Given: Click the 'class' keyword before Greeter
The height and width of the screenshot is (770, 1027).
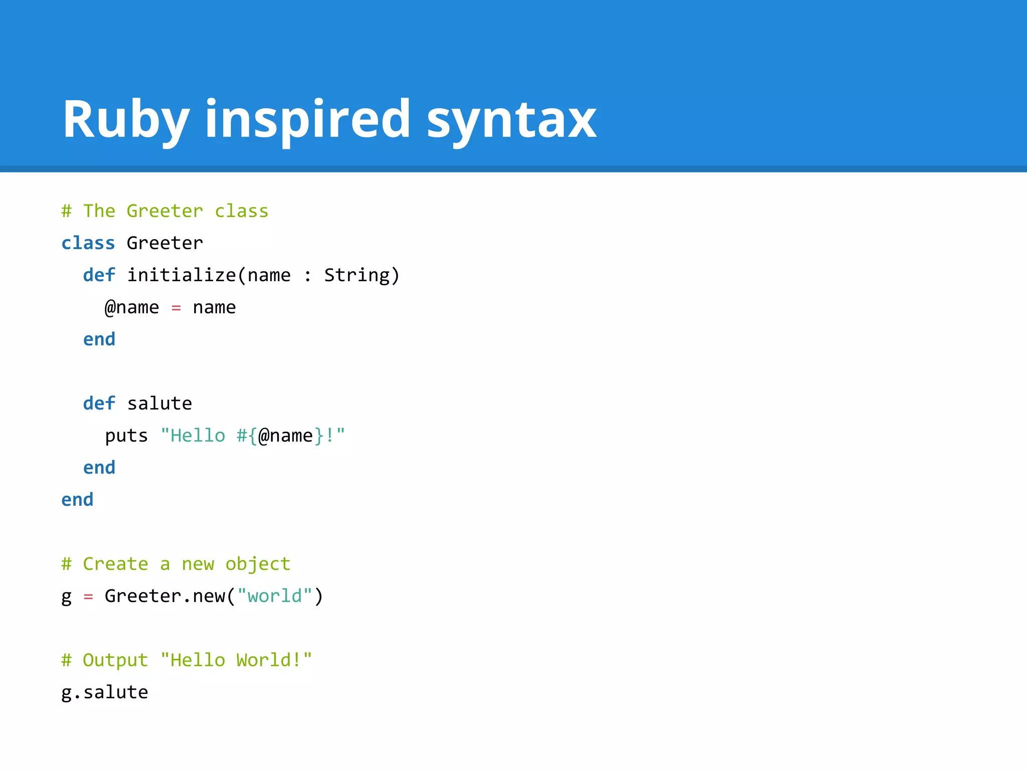Looking at the screenshot, I should 88,243.
